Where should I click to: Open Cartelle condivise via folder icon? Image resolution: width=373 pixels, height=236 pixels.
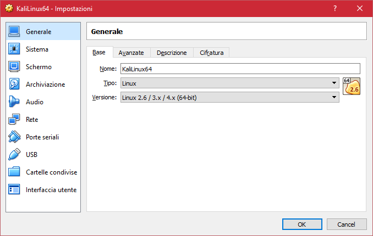click(14, 172)
